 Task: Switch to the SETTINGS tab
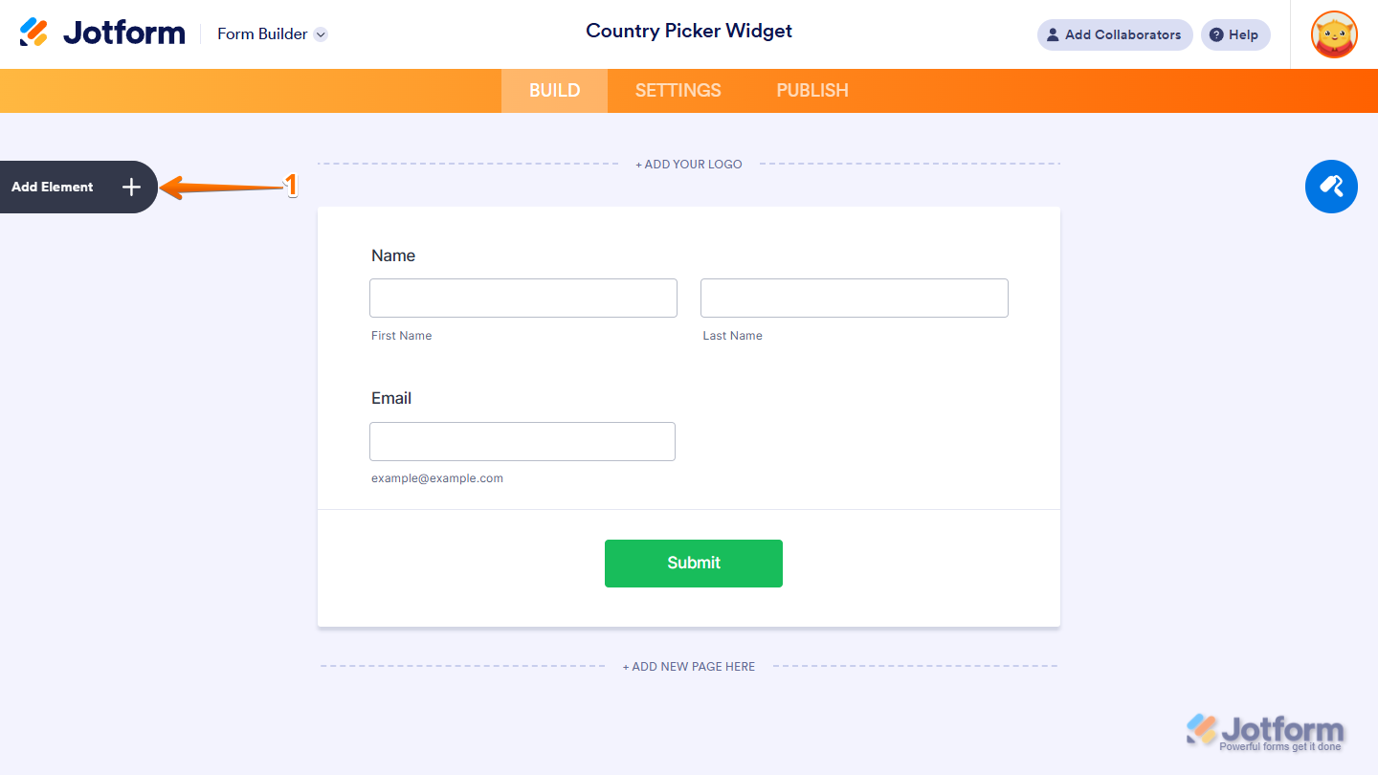click(x=678, y=90)
